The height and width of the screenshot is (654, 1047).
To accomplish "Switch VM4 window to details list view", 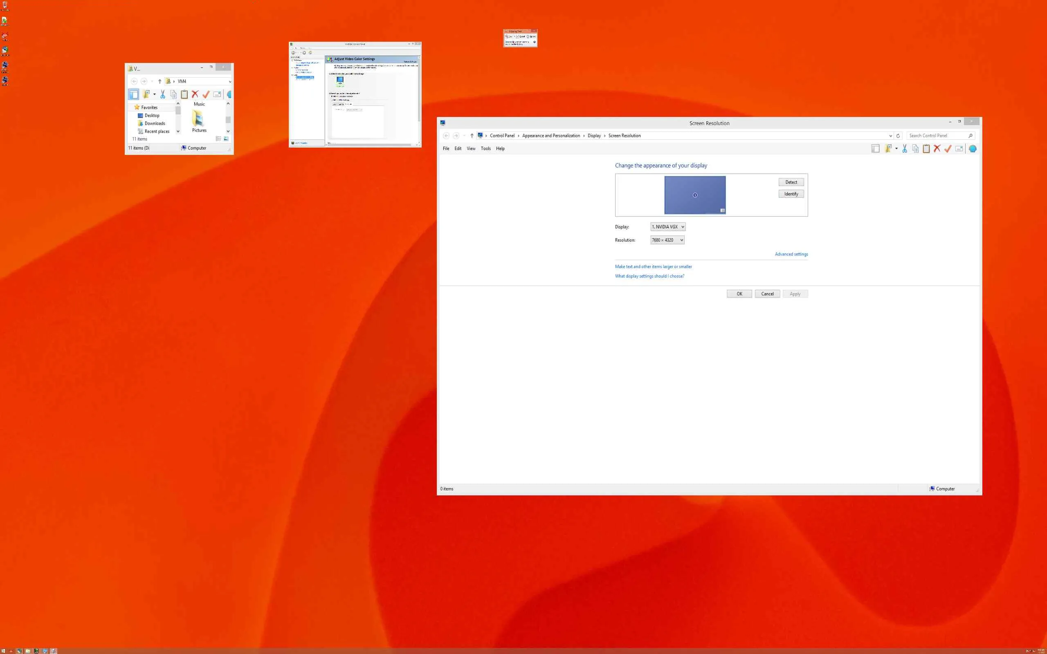I will pos(218,139).
